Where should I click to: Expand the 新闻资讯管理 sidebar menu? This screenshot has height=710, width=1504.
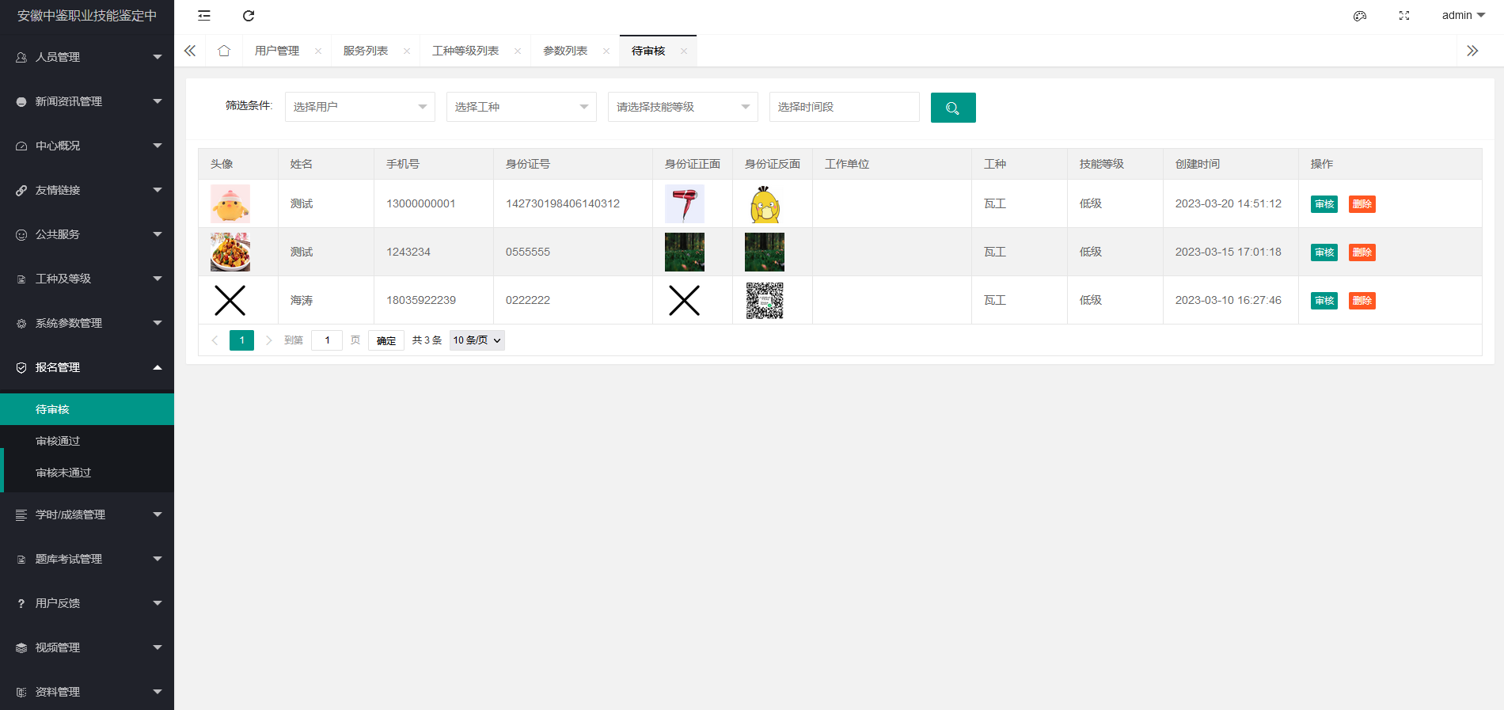87,101
